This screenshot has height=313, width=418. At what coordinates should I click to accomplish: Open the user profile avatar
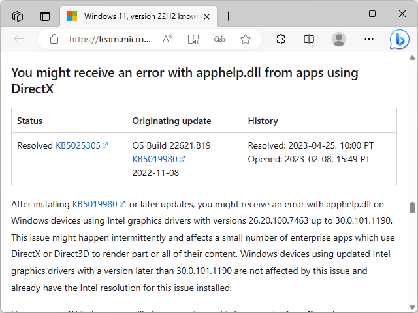(x=339, y=39)
